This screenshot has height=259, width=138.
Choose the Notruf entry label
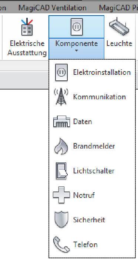click(84, 195)
